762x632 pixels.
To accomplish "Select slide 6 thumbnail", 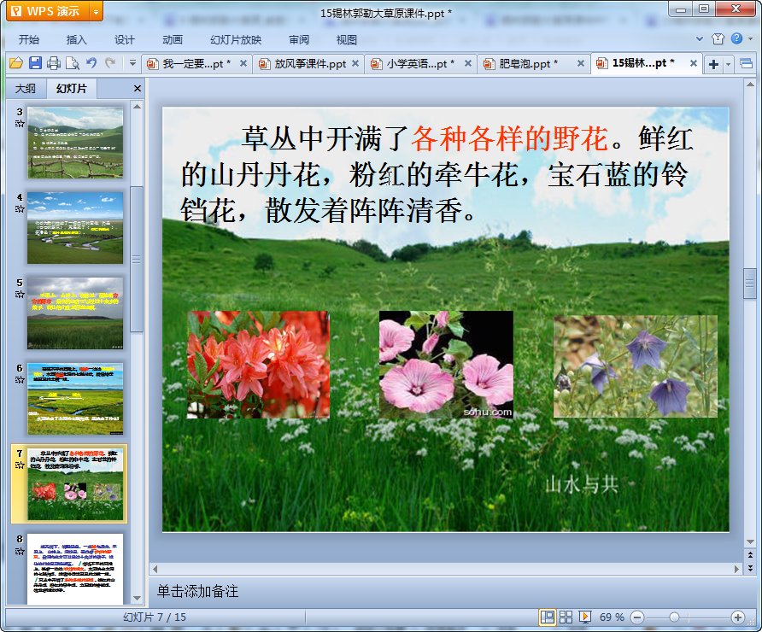I will pos(75,399).
